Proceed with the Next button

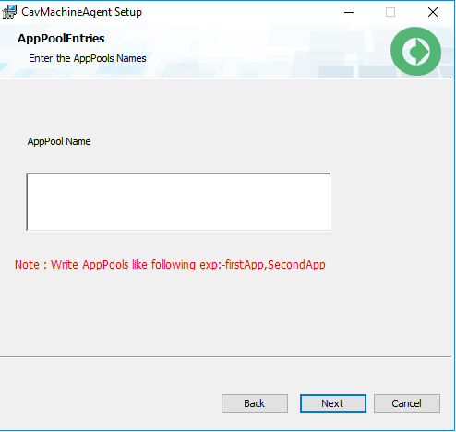coord(333,403)
